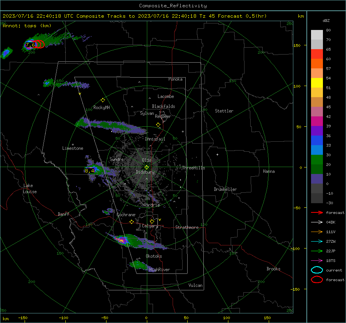This screenshot has width=346, height=323.
Task: Click the yellow diamond marker below Cochrane
Action: 131,222
